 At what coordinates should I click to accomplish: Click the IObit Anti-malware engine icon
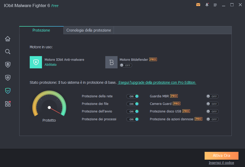[36, 62]
